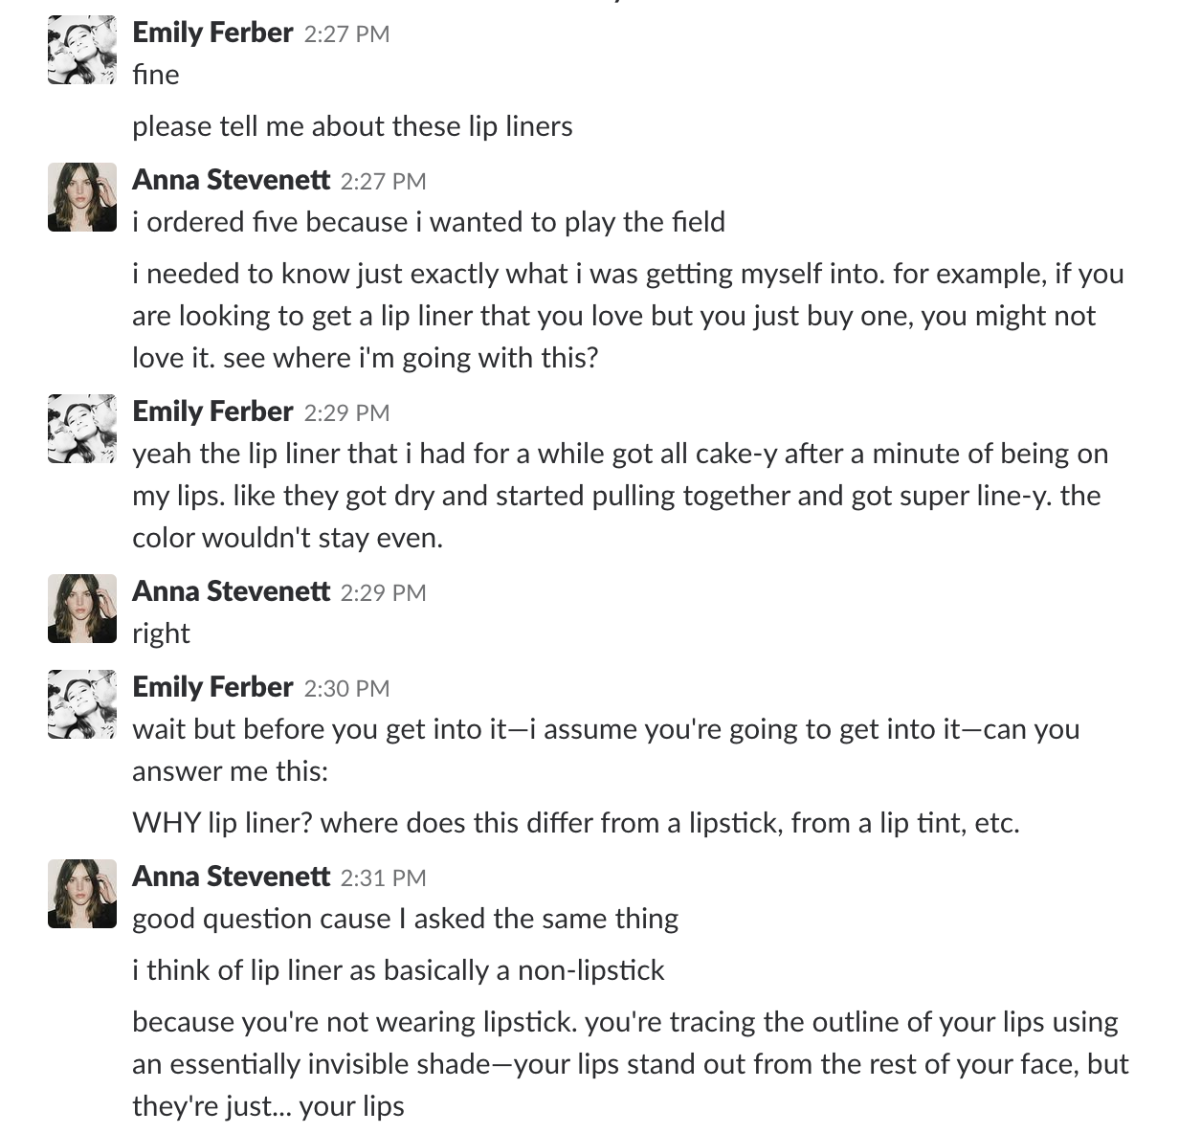1179x1133 pixels.
Task: Click Emily Ferber's avatar on the 2:27 PM message
Action: [x=82, y=50]
